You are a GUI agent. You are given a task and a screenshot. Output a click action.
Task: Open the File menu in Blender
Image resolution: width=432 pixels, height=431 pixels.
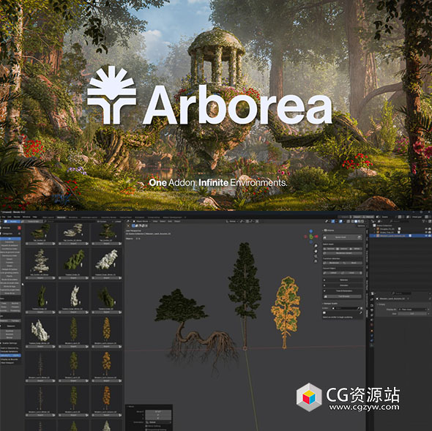4,217
